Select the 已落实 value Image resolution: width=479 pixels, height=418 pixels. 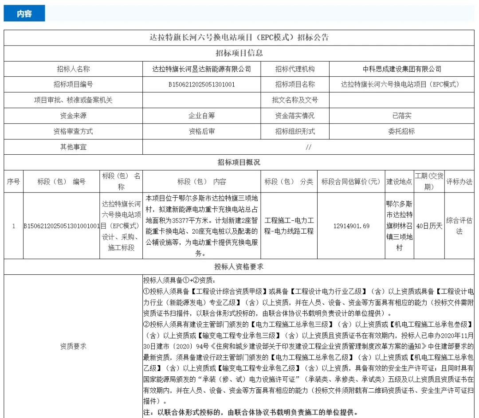402,115
